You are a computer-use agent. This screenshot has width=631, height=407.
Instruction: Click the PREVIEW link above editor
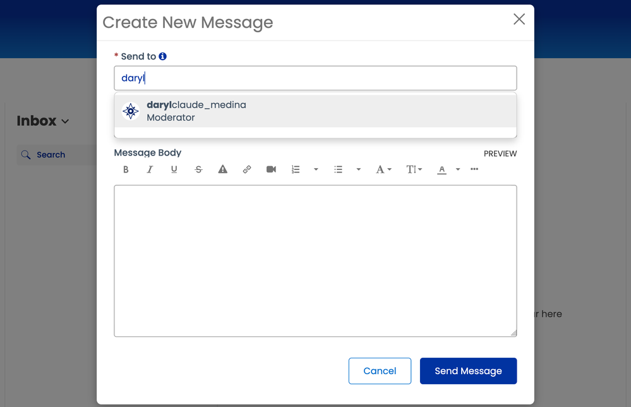pyautogui.click(x=500, y=154)
